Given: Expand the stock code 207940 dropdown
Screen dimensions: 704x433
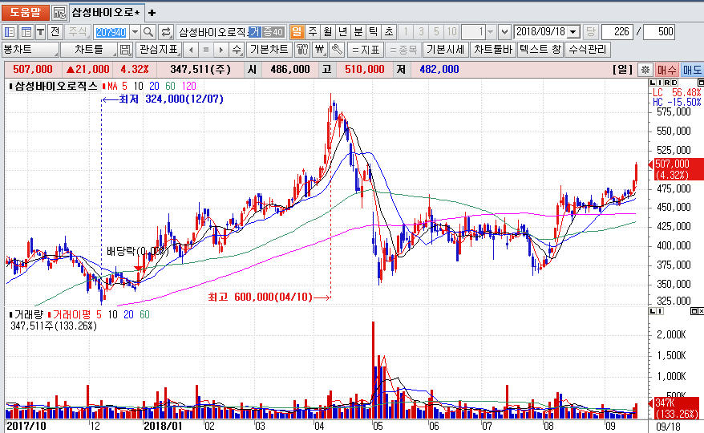Looking at the screenshot, I should 134,32.
